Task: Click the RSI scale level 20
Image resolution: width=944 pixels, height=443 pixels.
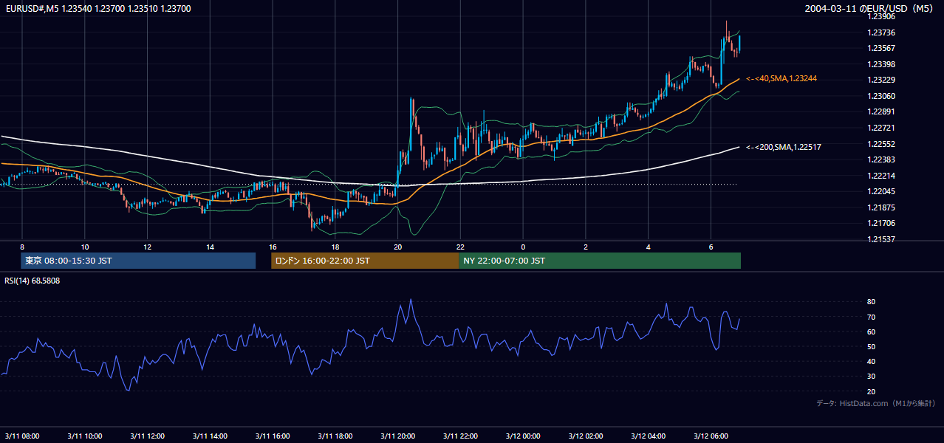Action: (x=872, y=391)
